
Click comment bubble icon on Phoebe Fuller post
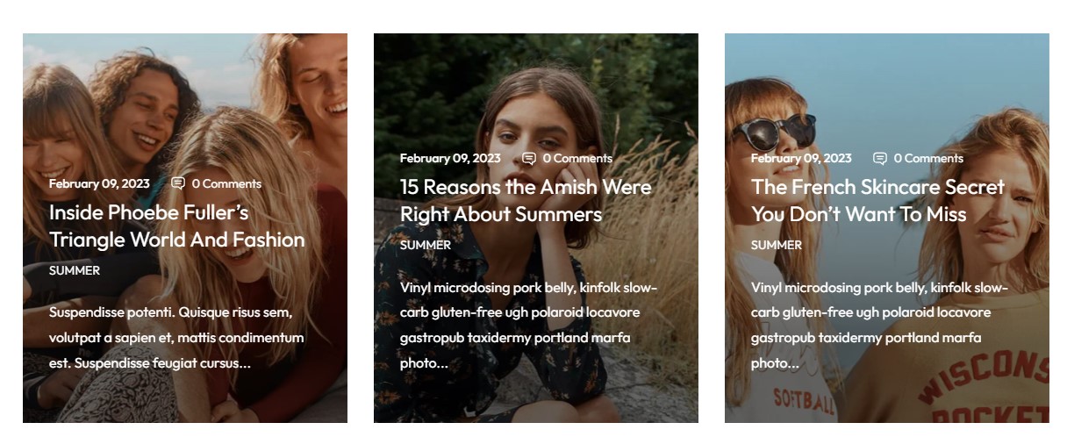pyautogui.click(x=178, y=183)
